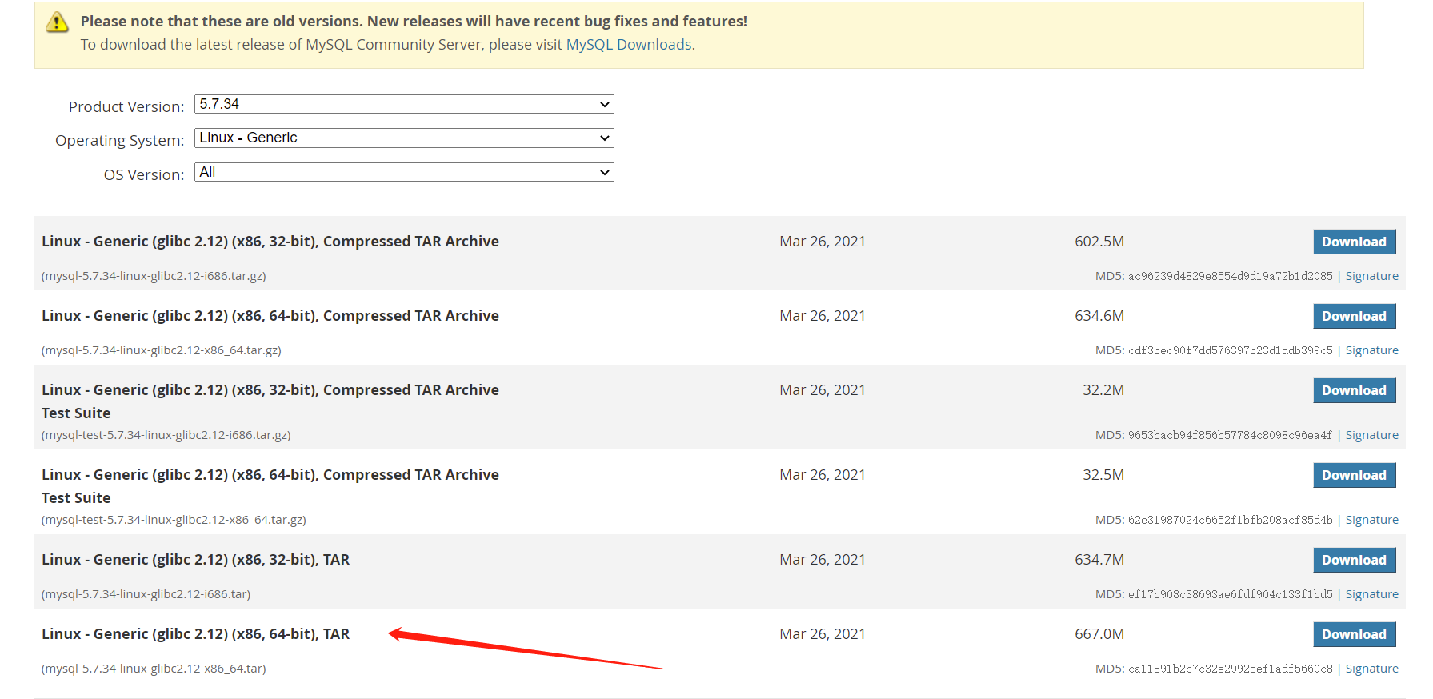Download the 32-bit Test Suite 32.2M
This screenshot has height=699, width=1433.
point(1355,390)
